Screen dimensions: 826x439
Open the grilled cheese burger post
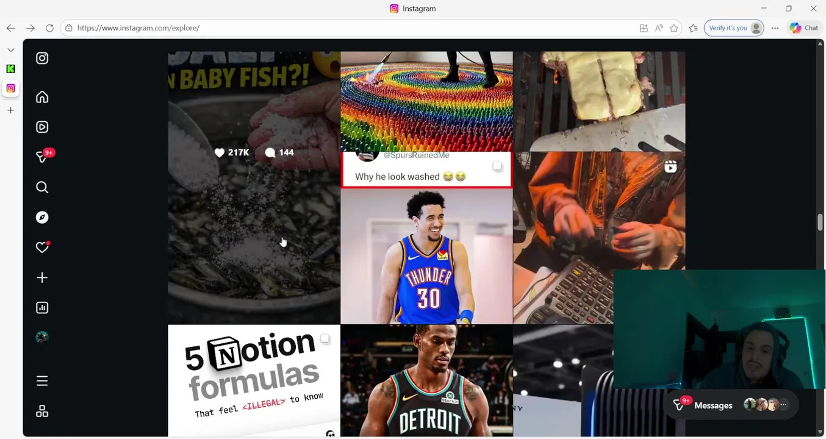(x=599, y=101)
